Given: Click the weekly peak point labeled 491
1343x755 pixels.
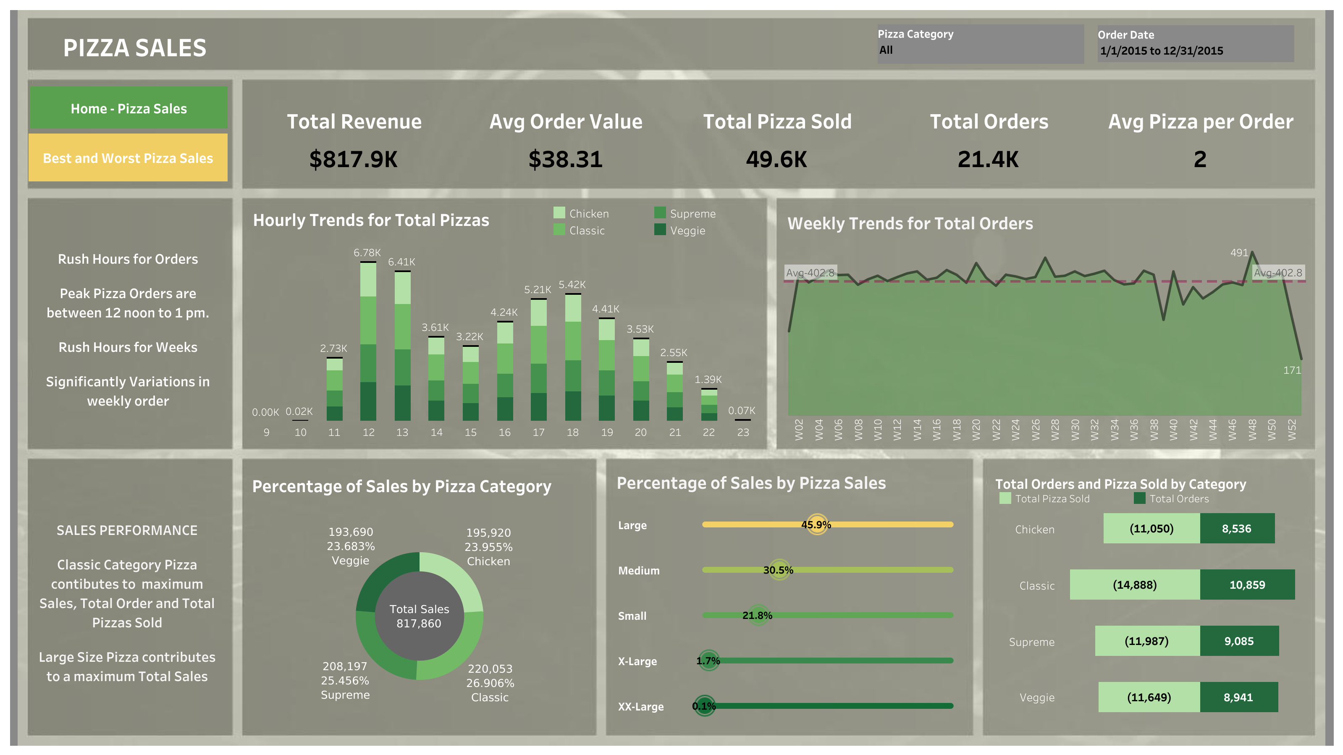Looking at the screenshot, I should click(1252, 252).
